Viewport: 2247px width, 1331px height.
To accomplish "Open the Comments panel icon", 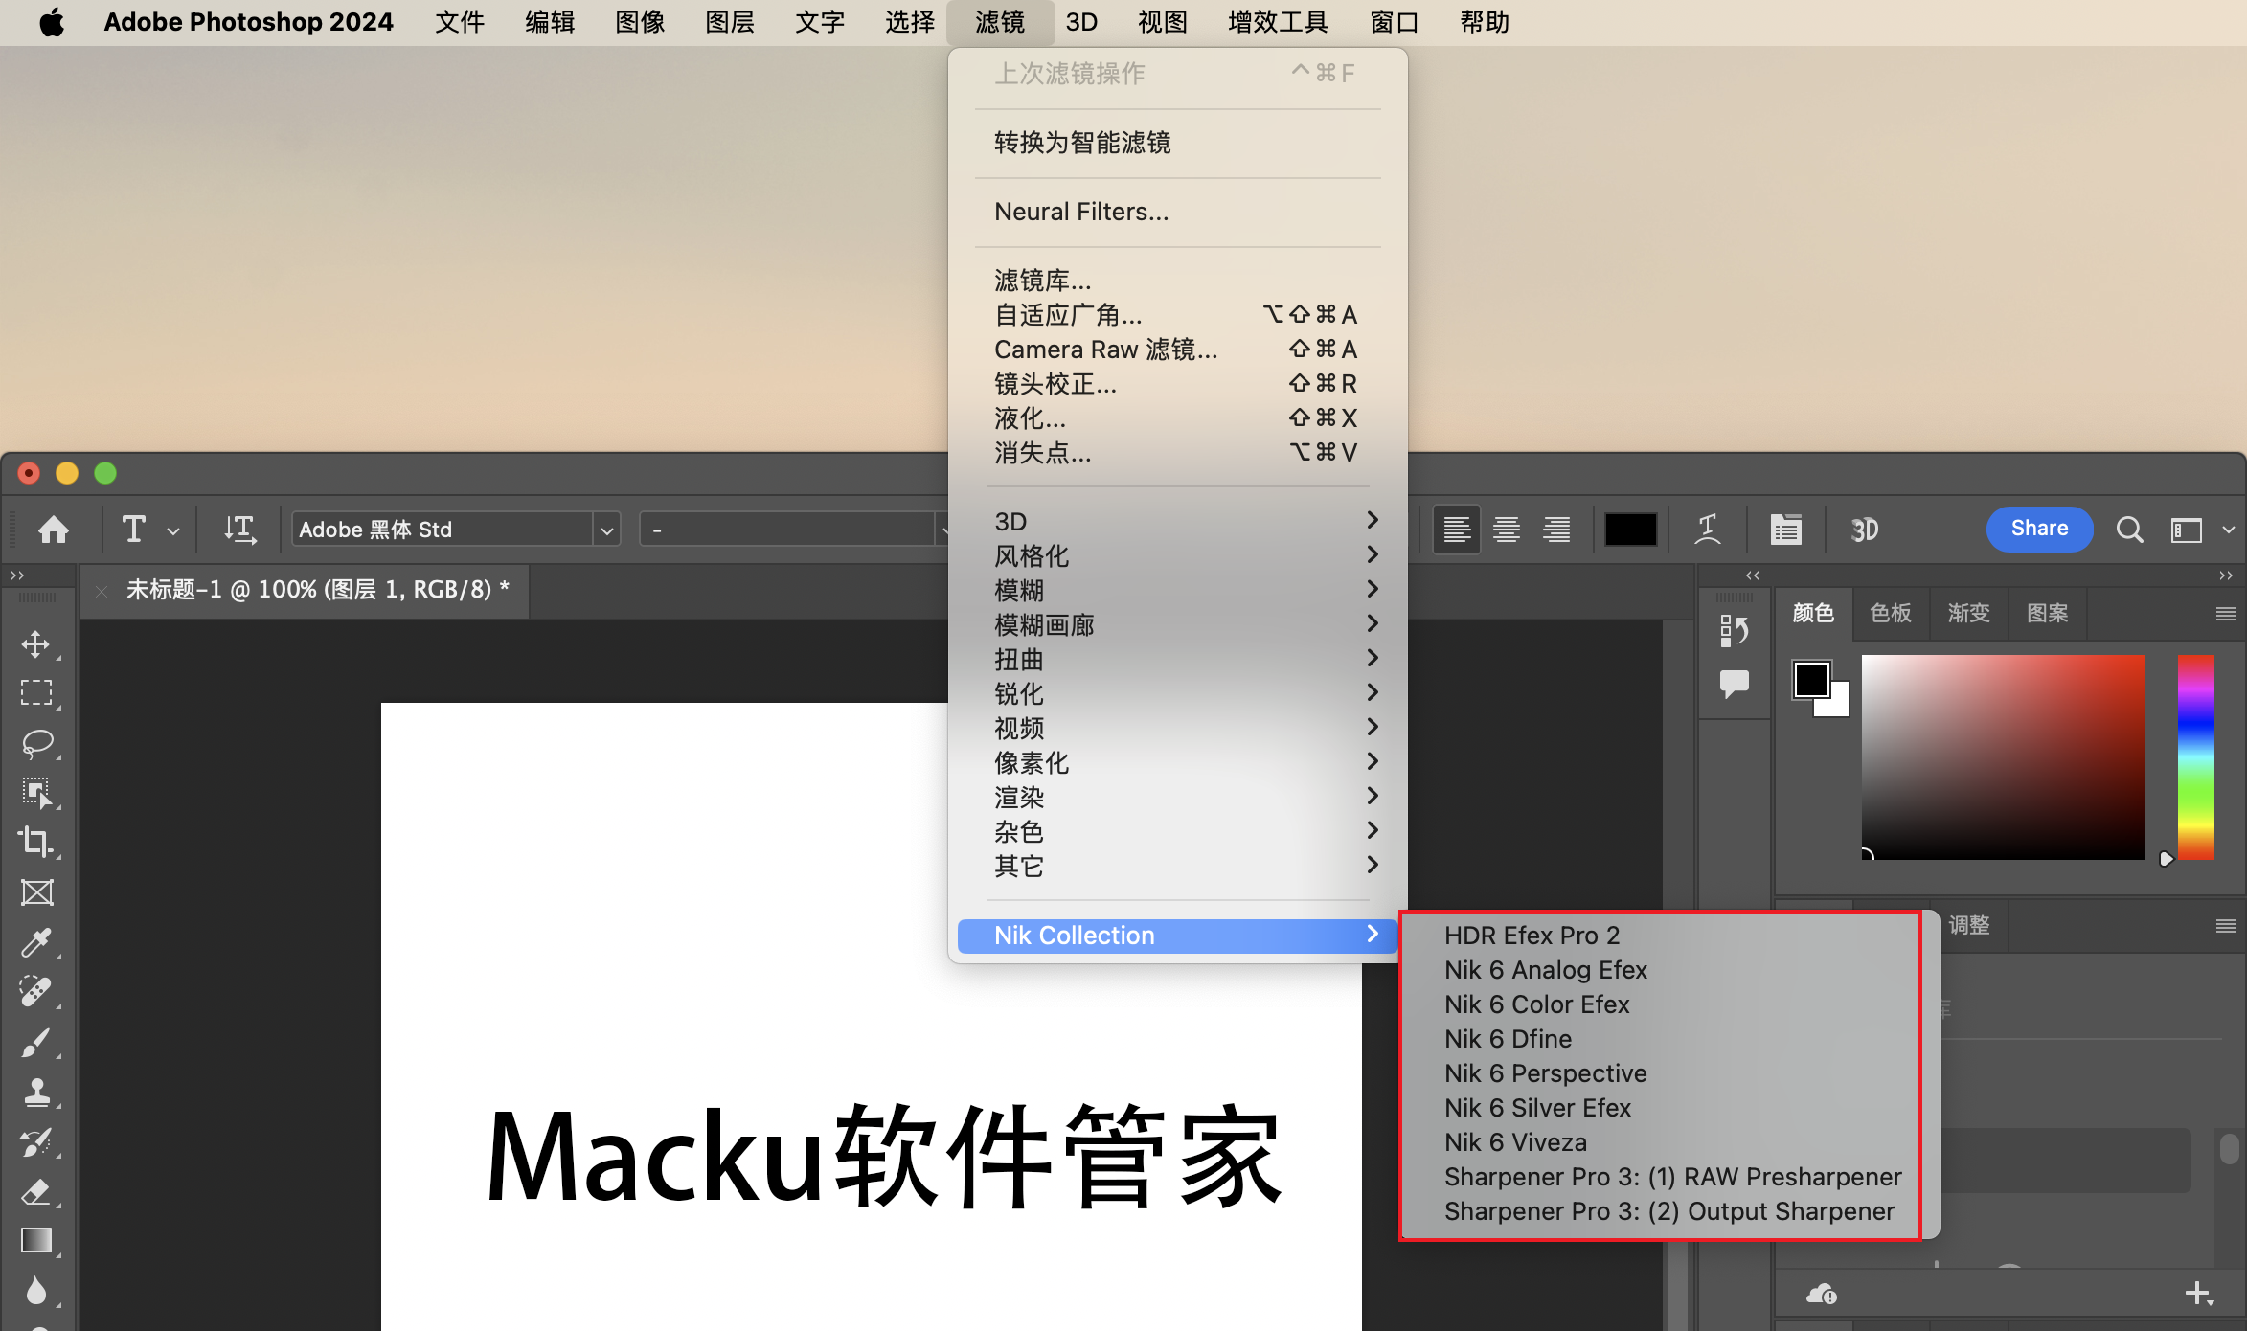I will pos(1735,684).
